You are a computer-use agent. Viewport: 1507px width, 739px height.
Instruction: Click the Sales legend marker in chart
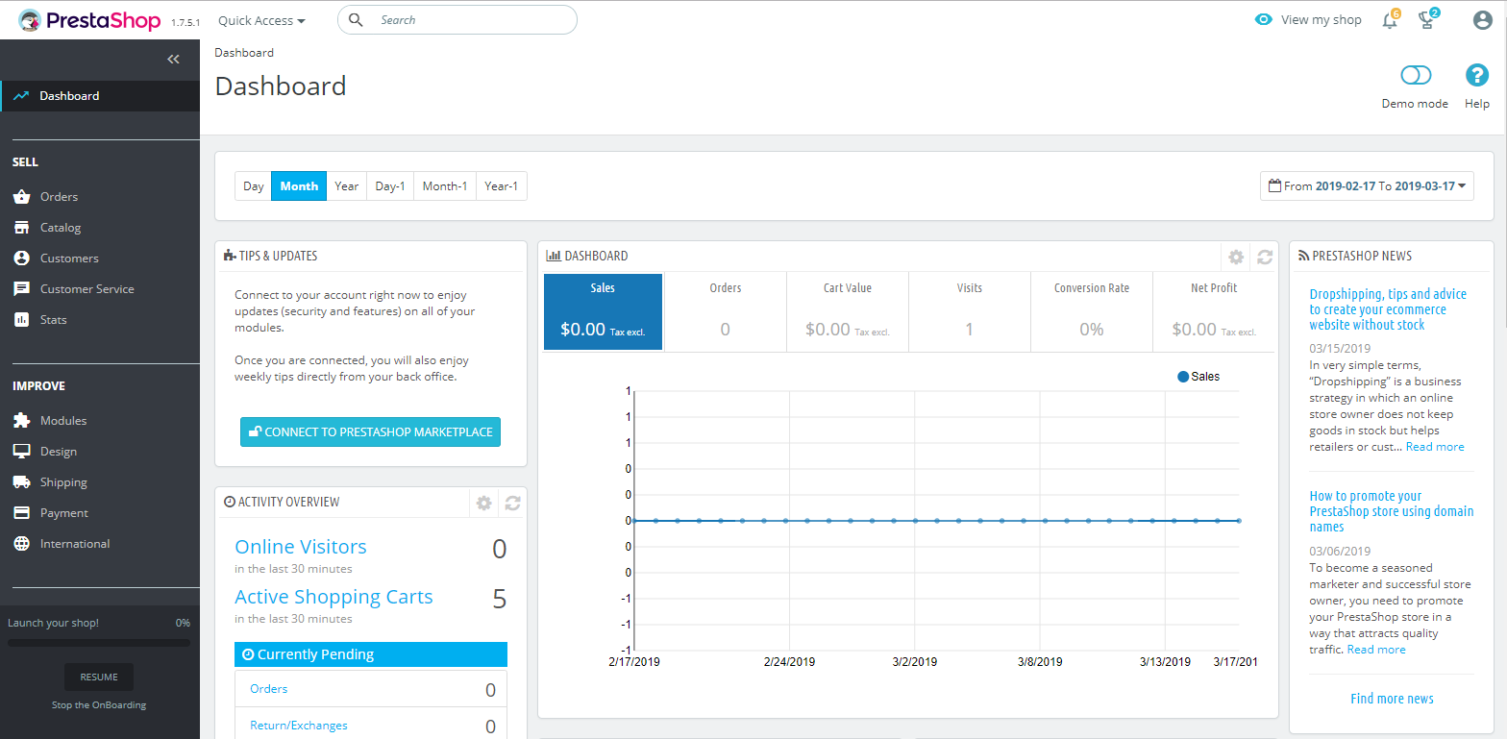click(x=1183, y=377)
